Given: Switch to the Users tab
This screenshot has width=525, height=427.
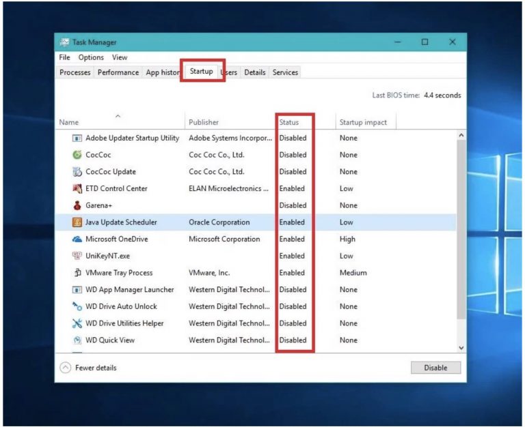Looking at the screenshot, I should coord(229,72).
